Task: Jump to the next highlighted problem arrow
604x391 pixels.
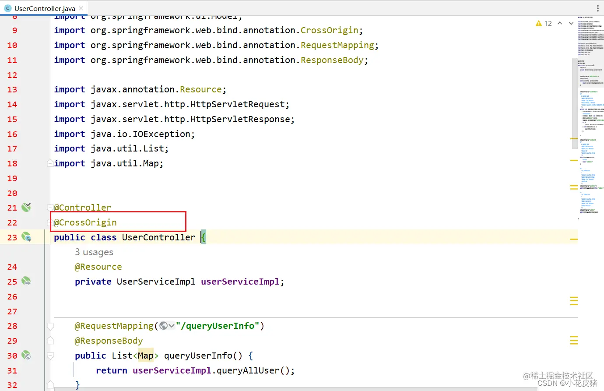Action: tap(571, 23)
